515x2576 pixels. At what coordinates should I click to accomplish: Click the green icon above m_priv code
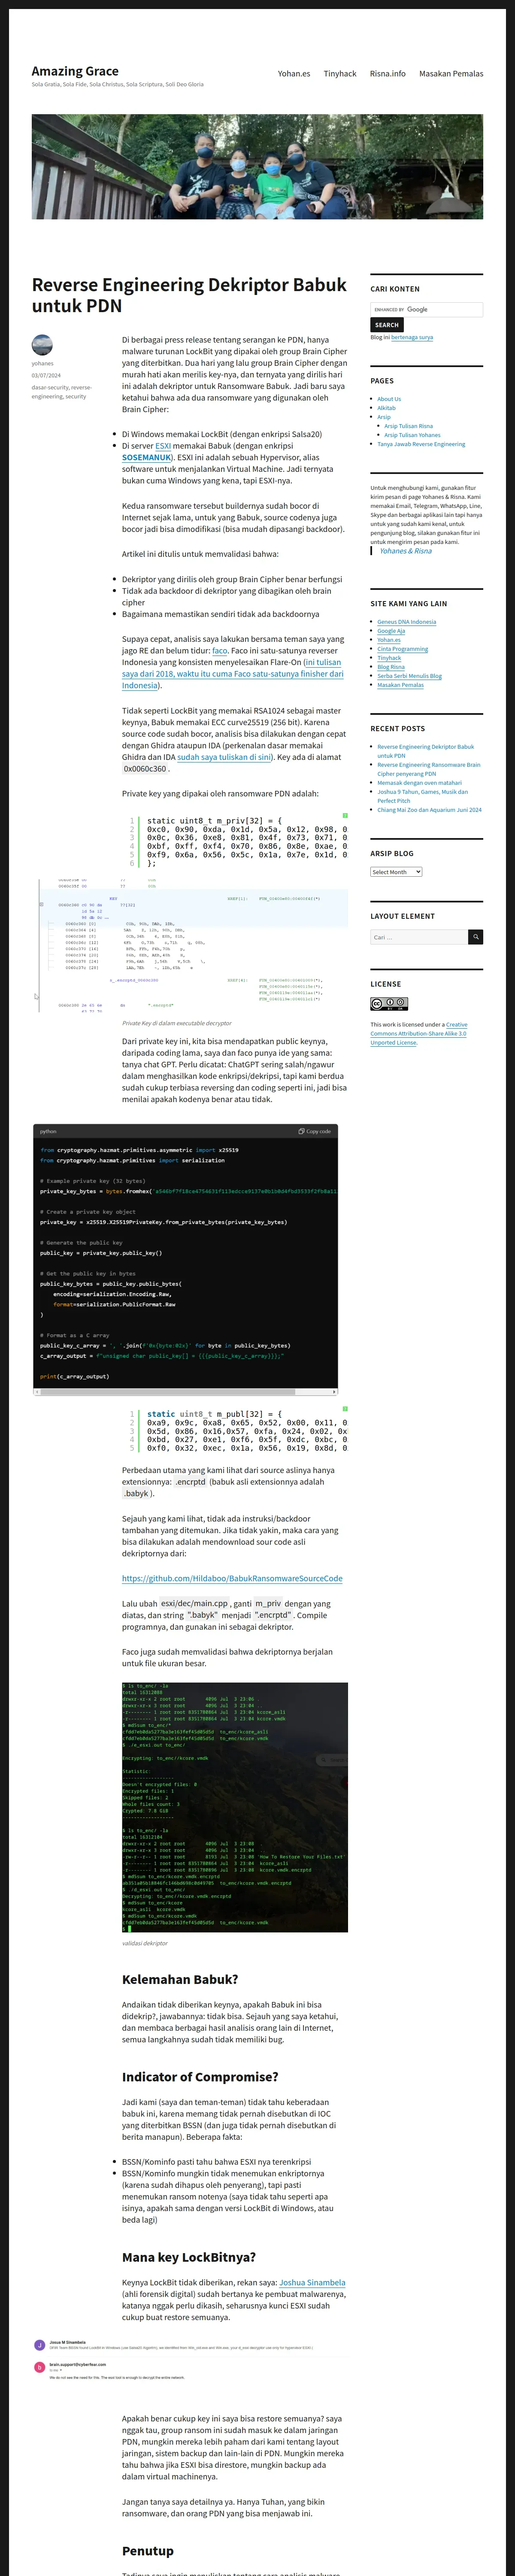pyautogui.click(x=345, y=816)
